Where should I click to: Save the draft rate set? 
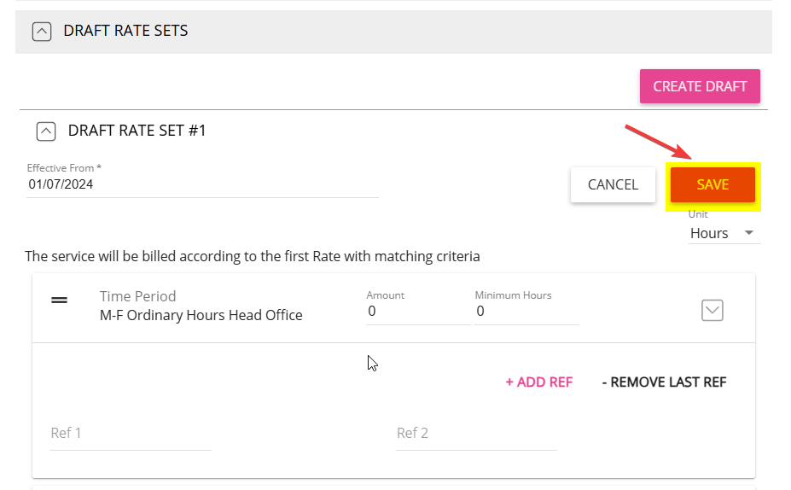(x=712, y=184)
